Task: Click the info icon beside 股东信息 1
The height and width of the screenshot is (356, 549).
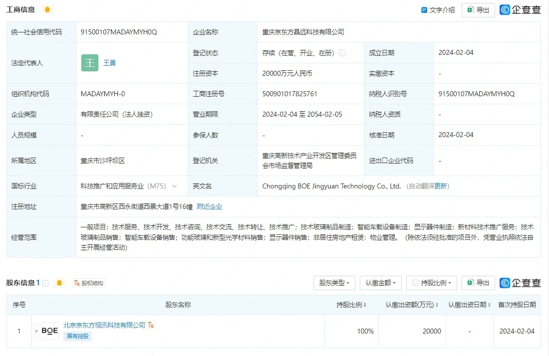Action: click(x=45, y=283)
